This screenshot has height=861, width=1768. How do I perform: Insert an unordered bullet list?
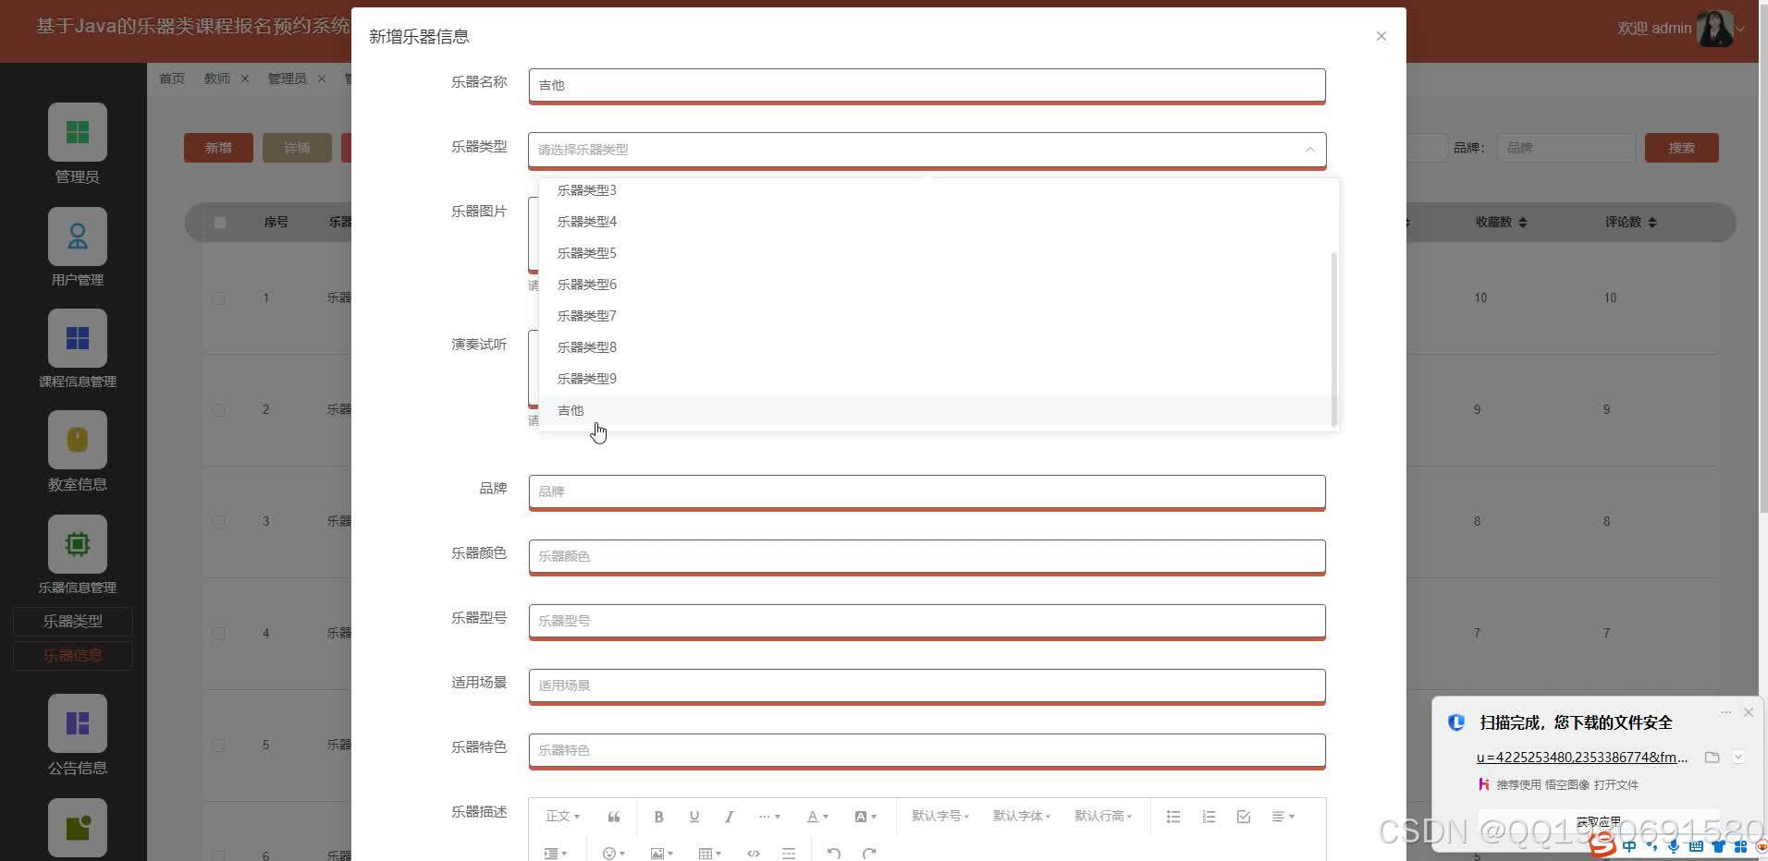click(x=1173, y=817)
